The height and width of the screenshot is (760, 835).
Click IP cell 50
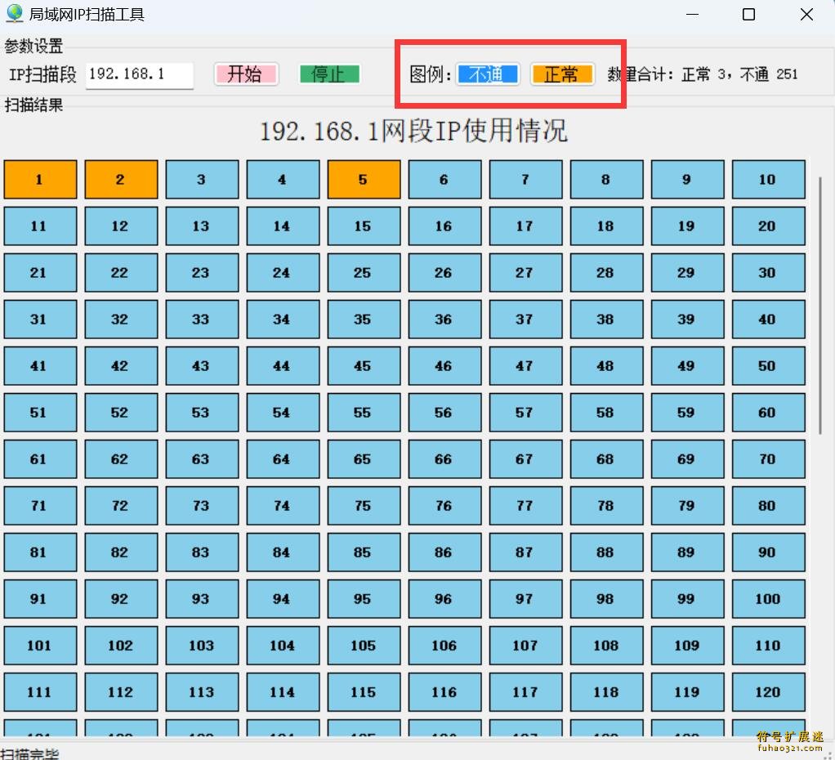[x=769, y=366]
